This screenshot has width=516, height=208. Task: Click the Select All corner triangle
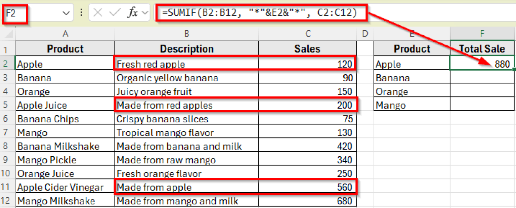[10, 34]
